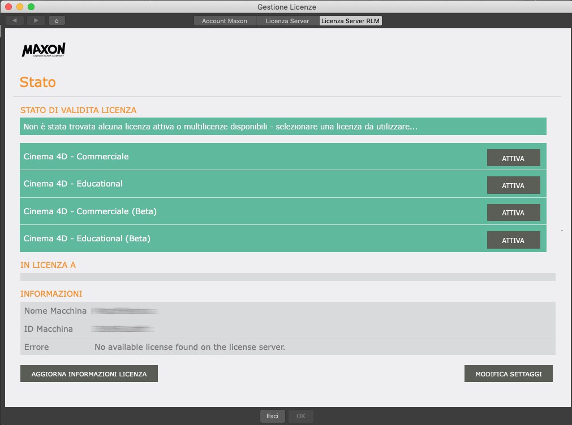Click the 'Non è stata trovata alcuna licenza' status message
Screen dimensions: 572x425
[x=220, y=127]
